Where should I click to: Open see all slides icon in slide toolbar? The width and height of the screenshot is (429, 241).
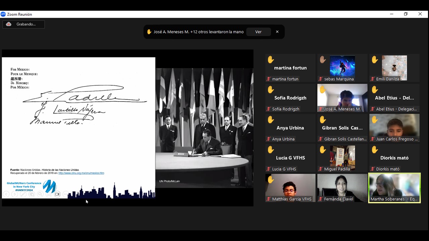point(32,194)
